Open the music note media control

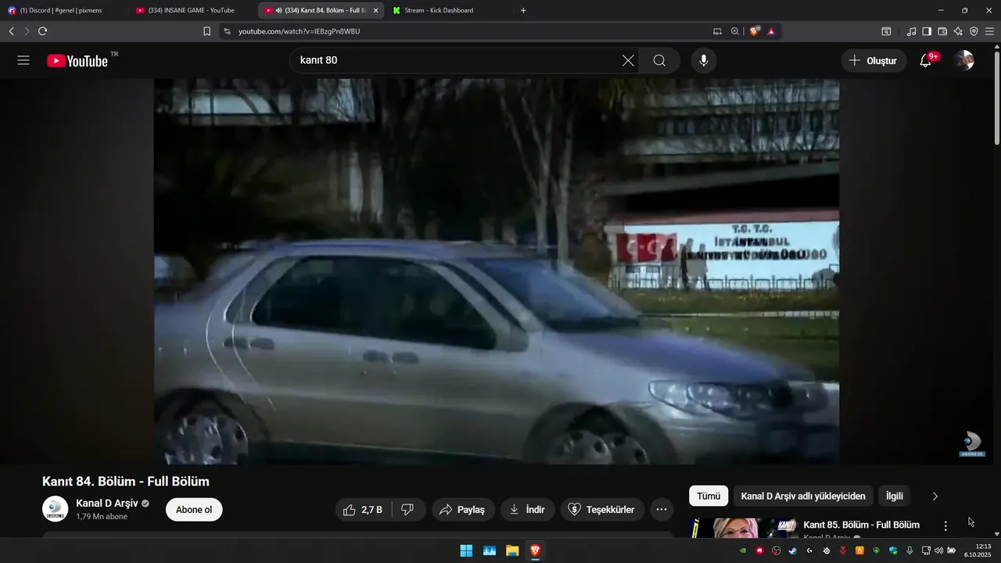911,31
